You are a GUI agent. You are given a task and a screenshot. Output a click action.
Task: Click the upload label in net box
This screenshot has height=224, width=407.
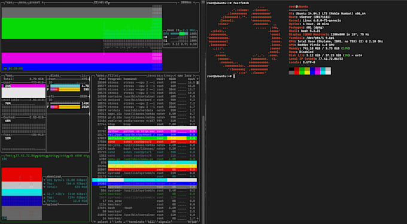coord(52,204)
